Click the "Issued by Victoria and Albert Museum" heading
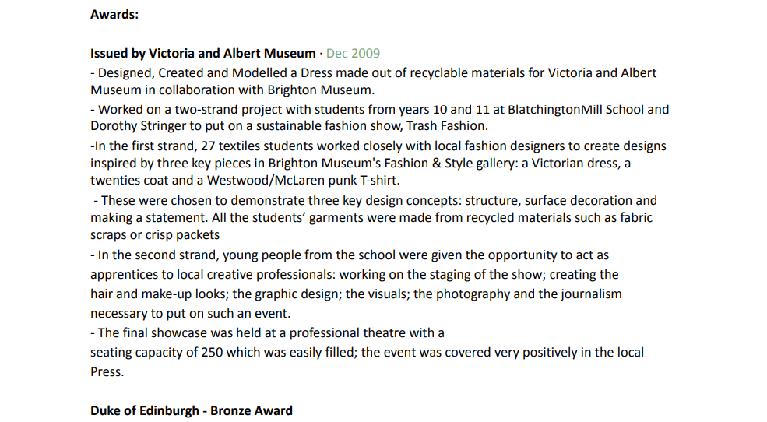This screenshot has height=422, width=767. click(x=203, y=53)
